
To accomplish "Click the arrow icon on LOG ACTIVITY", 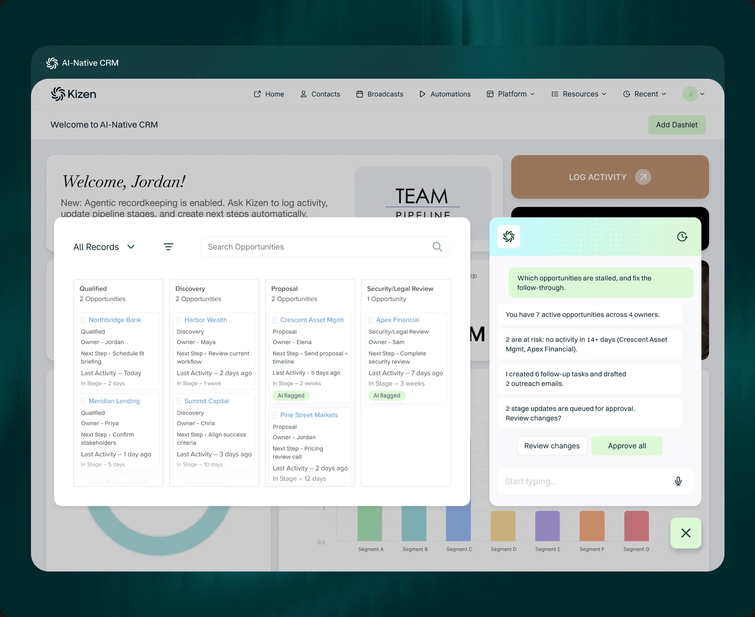I will (643, 177).
